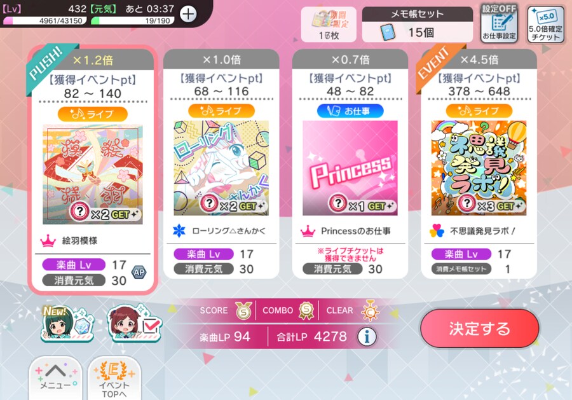572x400 pixels.
Task: Click the メモ帳セット notebook count panel
Action: pos(418,24)
